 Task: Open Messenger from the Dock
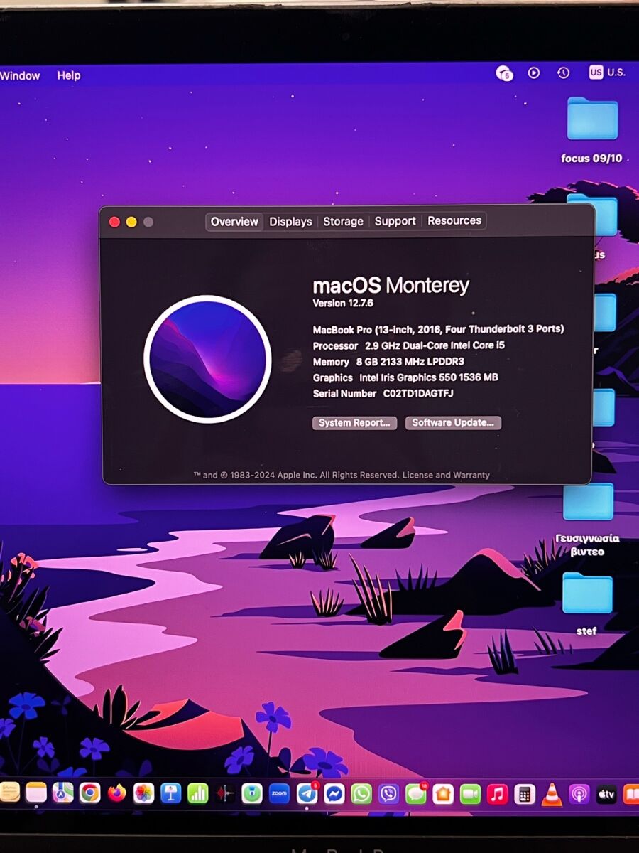pos(334,793)
